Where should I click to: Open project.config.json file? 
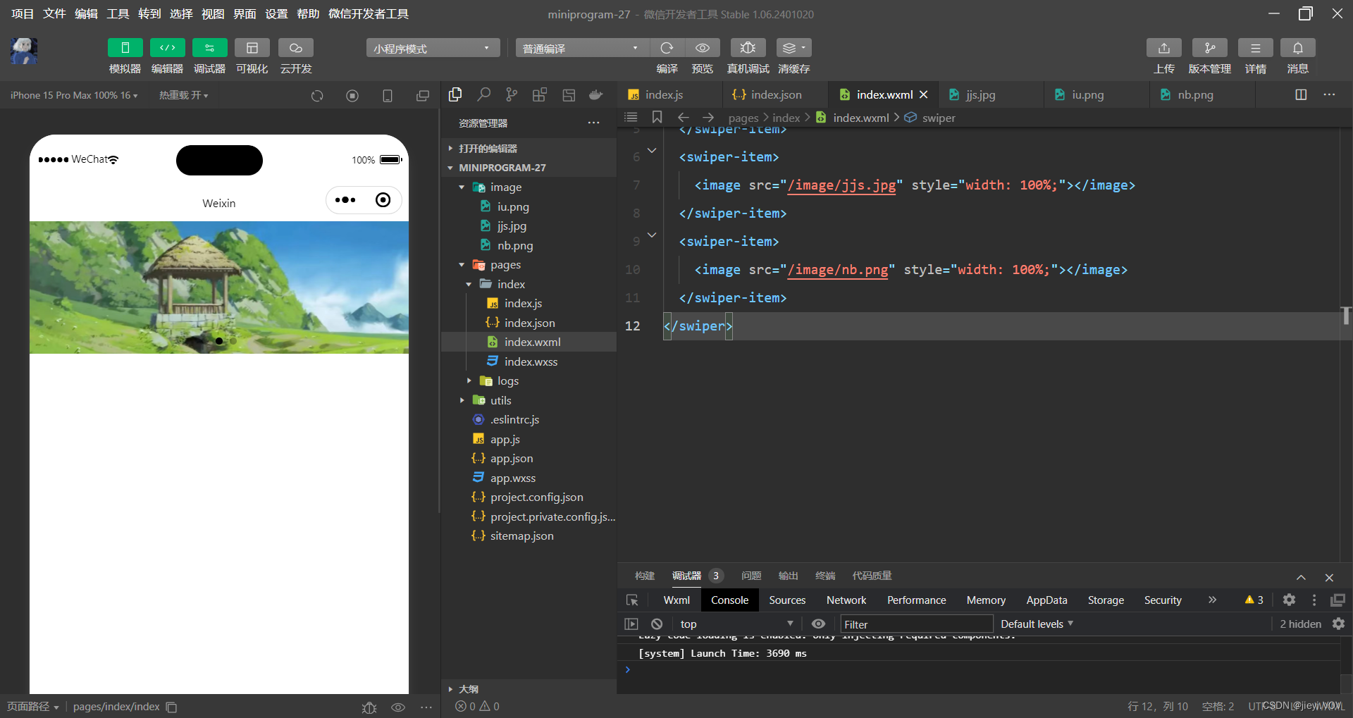536,497
